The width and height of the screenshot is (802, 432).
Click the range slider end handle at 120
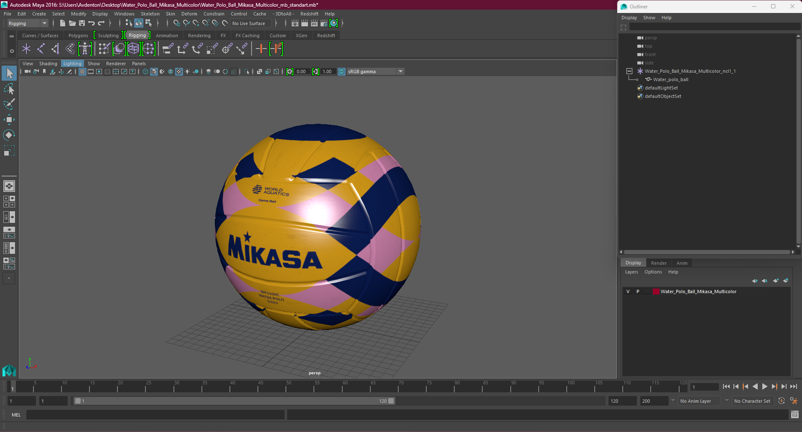(x=391, y=401)
